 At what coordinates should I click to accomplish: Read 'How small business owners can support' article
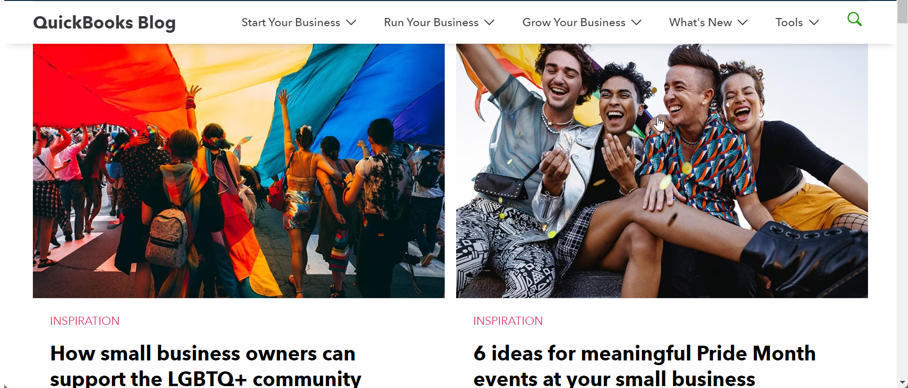(206, 366)
